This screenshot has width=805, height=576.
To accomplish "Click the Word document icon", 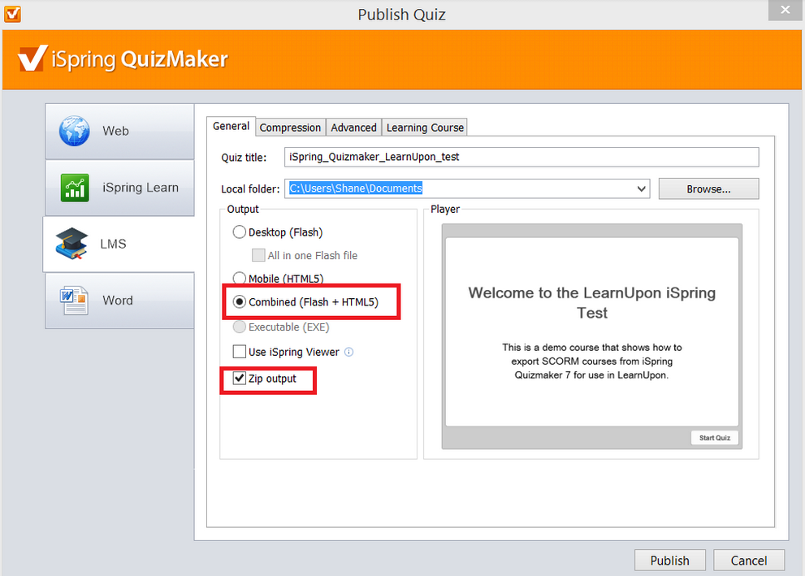I will [x=74, y=301].
